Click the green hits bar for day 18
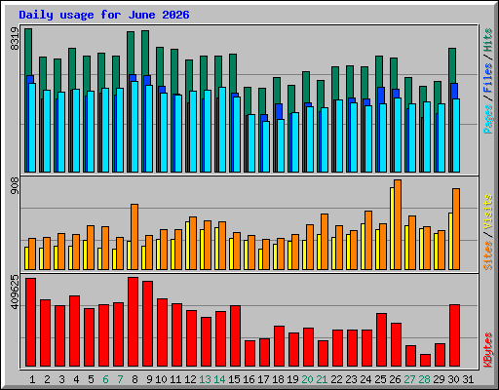The height and width of the screenshot is (390, 499). pyautogui.click(x=277, y=91)
